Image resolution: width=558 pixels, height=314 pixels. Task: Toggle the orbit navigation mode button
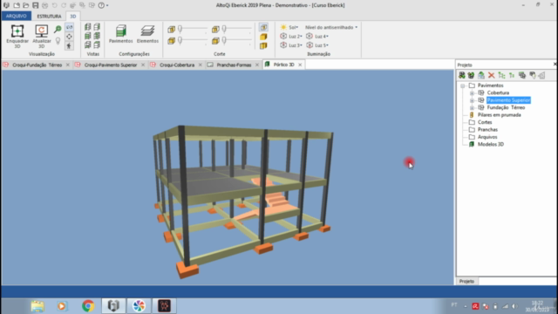[70, 27]
